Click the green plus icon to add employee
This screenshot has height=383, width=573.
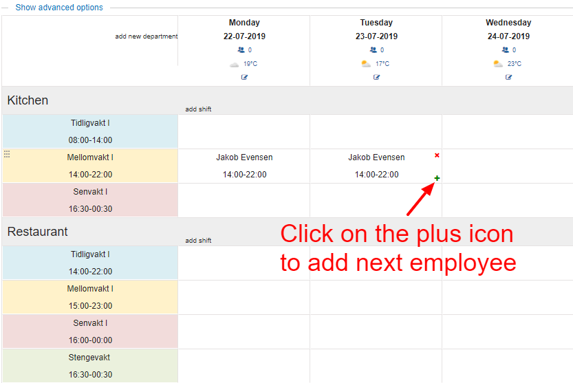tap(437, 179)
